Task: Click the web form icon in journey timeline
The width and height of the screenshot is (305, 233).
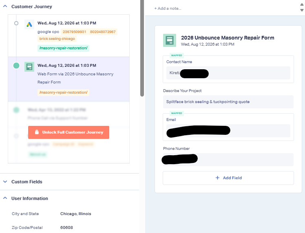Action: 29,67
